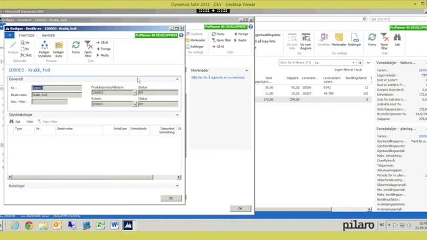427x240 pixels.
Task: Apply filter with the arrow button
Action: [360, 63]
